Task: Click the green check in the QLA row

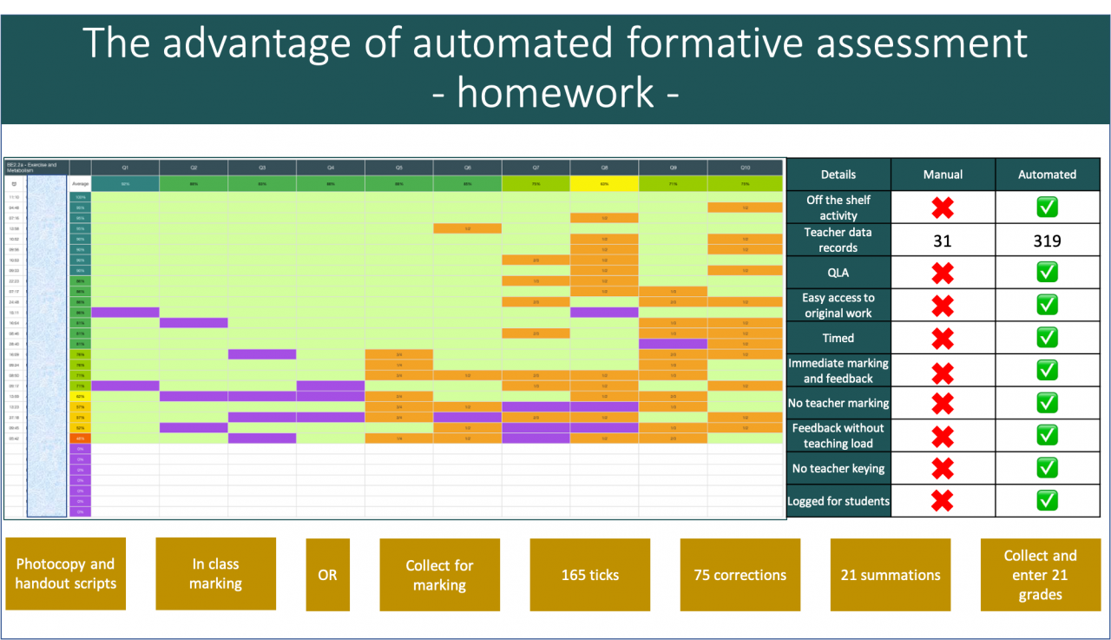Action: (1048, 274)
